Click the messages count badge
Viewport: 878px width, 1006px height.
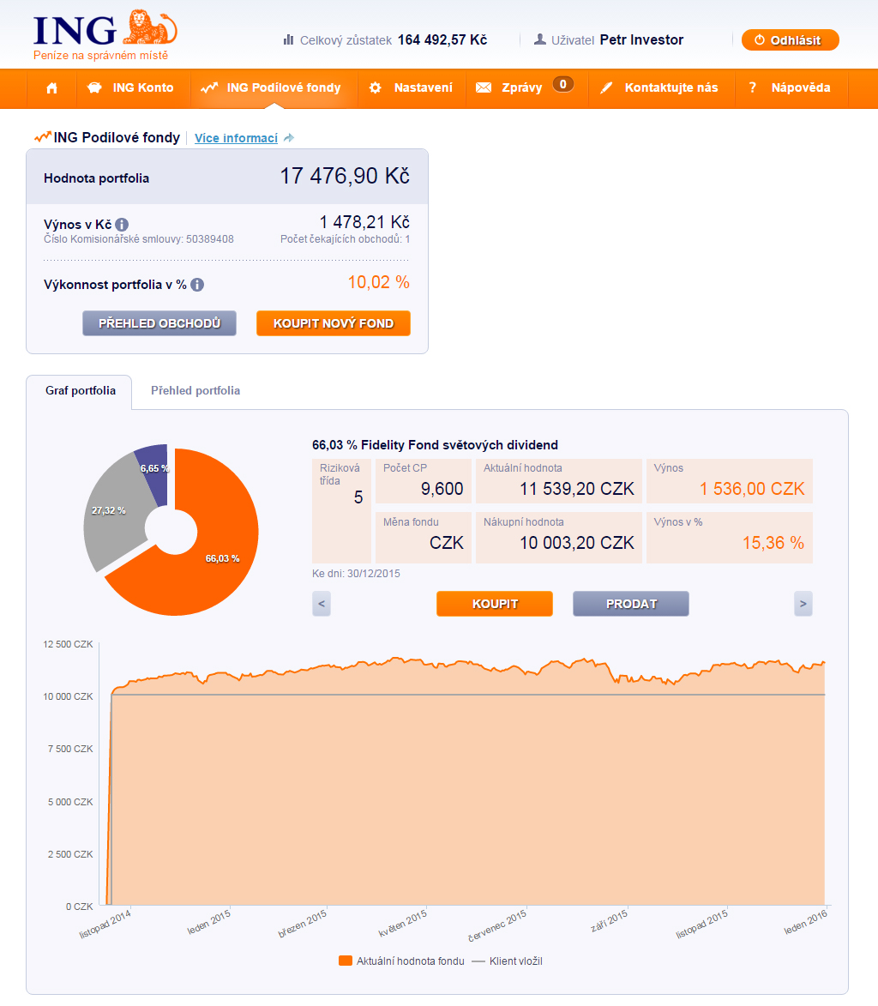[562, 84]
